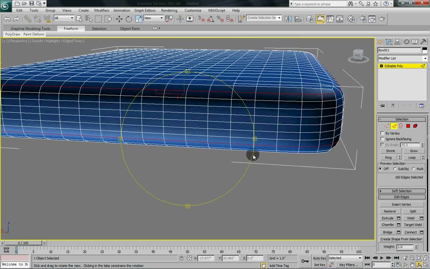The width and height of the screenshot is (430, 269).
Task: Select the Select and Move tool
Action: (119, 19)
